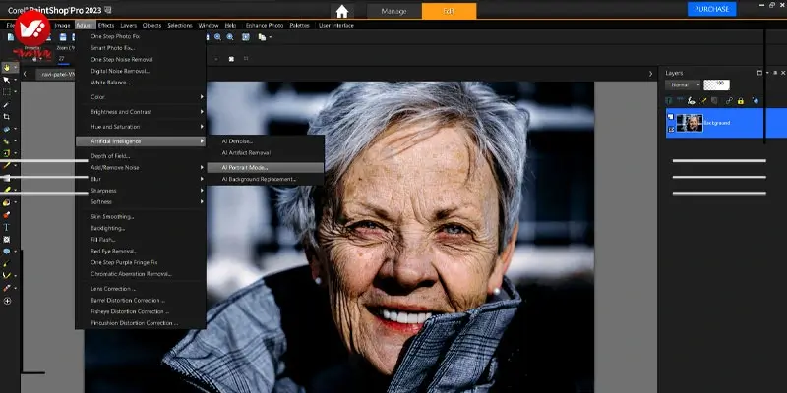The height and width of the screenshot is (393, 787).
Task: Select the speech bubble Preset Shape tool
Action: [7, 252]
